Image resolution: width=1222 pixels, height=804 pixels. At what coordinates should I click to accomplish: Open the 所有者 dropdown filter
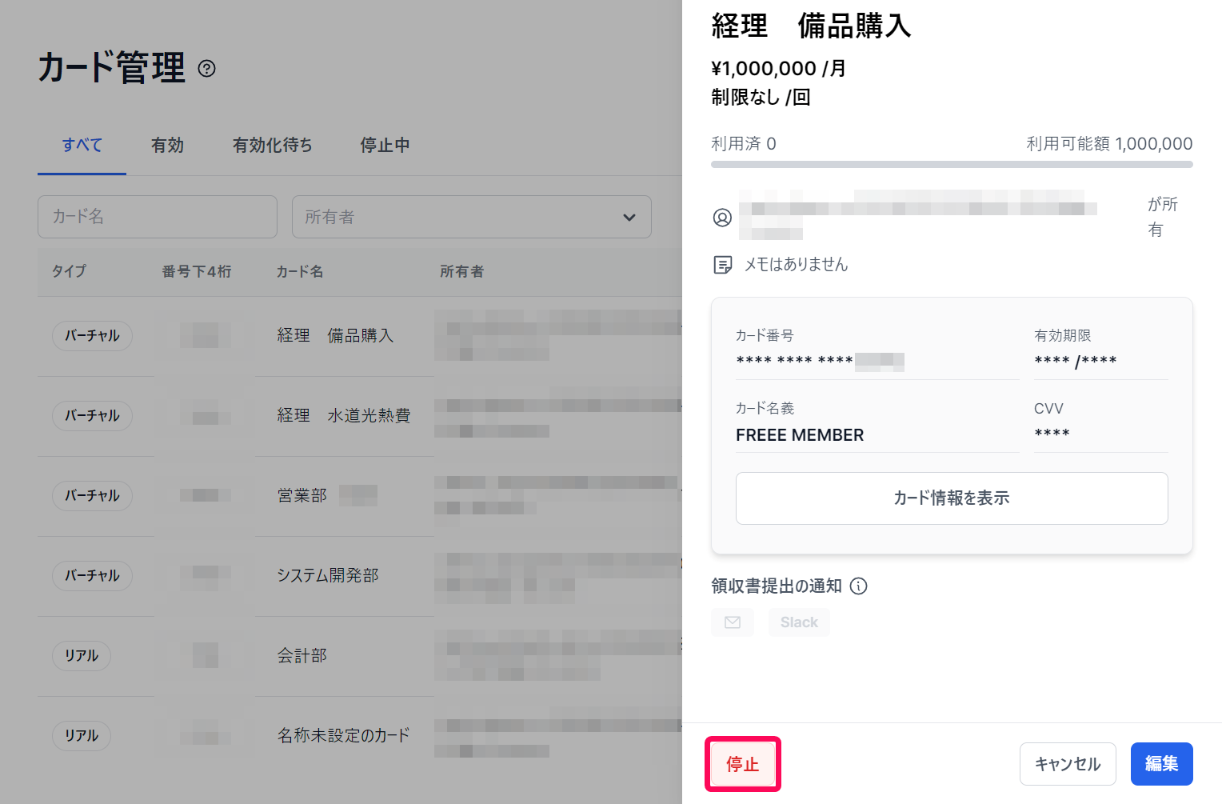(x=472, y=217)
